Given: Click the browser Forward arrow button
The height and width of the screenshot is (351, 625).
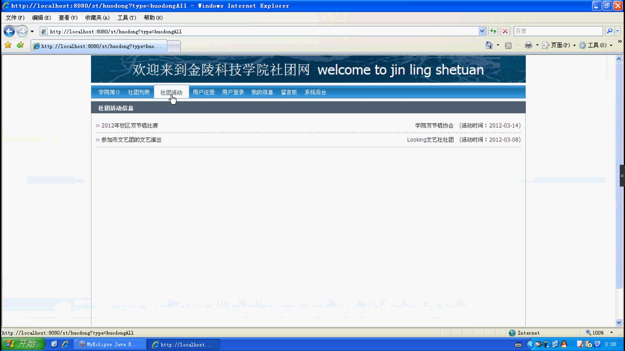Looking at the screenshot, I should (x=22, y=31).
